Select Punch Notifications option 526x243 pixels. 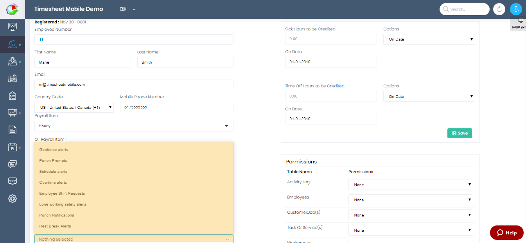click(x=134, y=215)
